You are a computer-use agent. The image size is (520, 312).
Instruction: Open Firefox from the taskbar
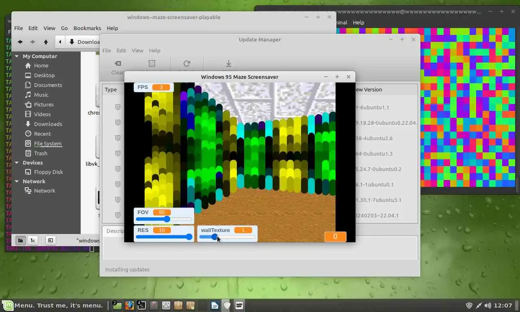tap(129, 305)
